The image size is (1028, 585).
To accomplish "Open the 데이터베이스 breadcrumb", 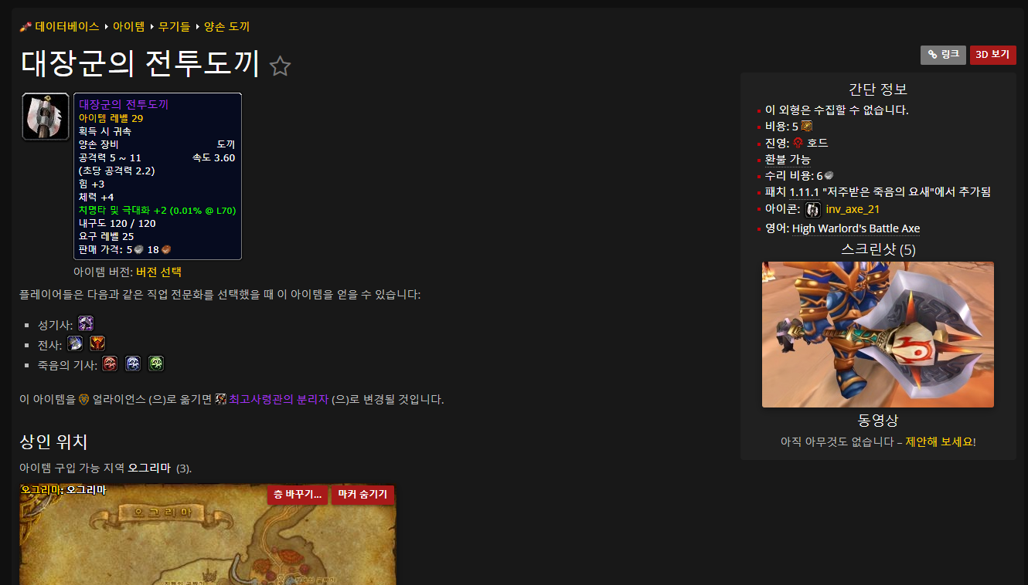I will click(x=67, y=26).
